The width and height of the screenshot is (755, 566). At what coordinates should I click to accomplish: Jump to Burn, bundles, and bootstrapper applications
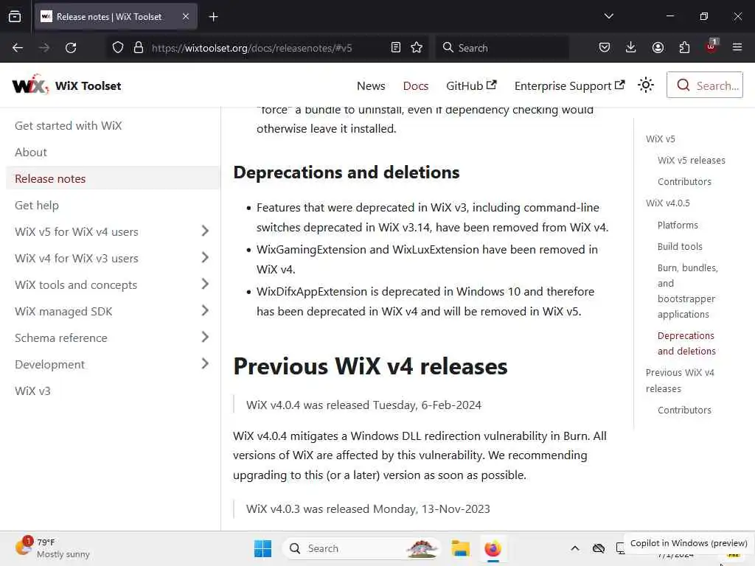[x=688, y=290]
